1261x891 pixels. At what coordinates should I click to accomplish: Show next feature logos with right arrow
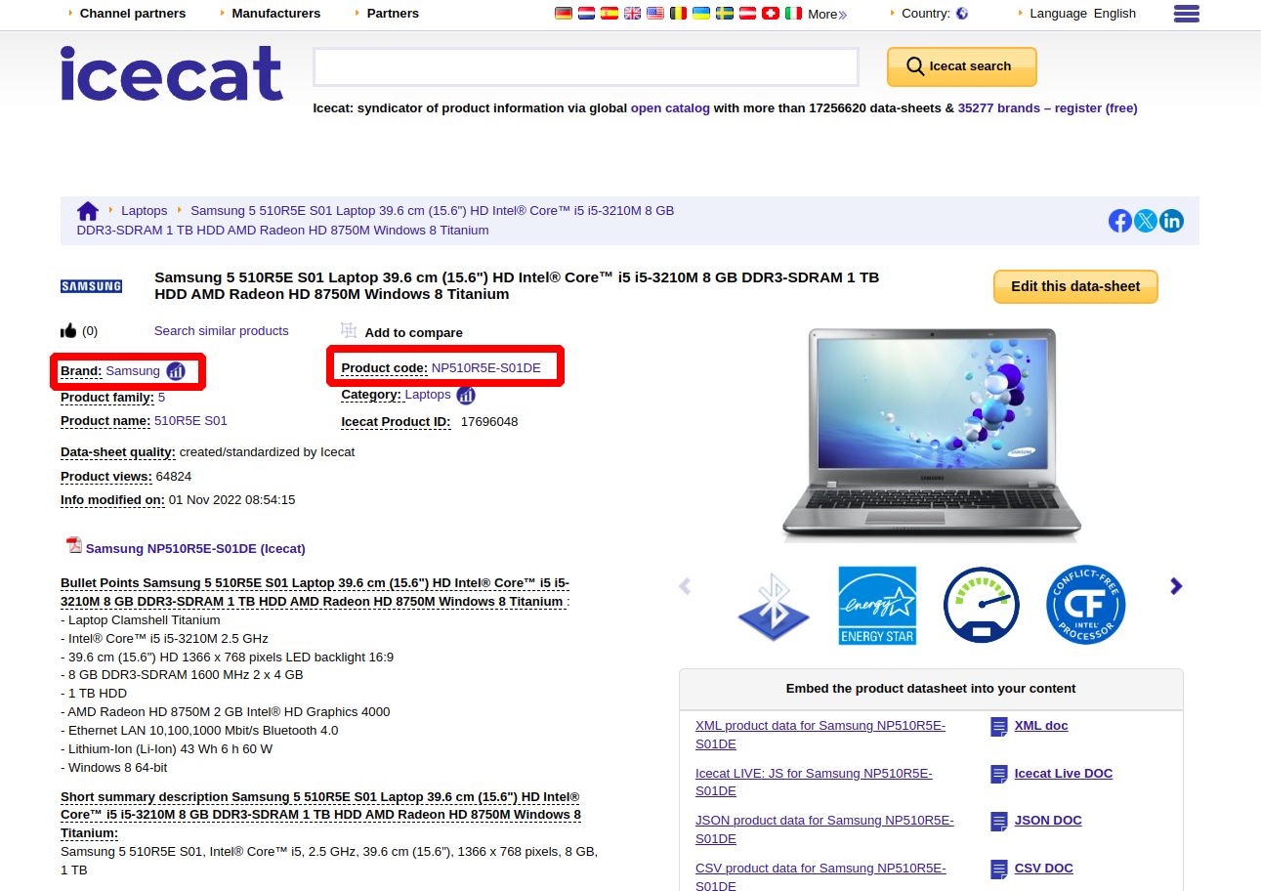click(1176, 586)
